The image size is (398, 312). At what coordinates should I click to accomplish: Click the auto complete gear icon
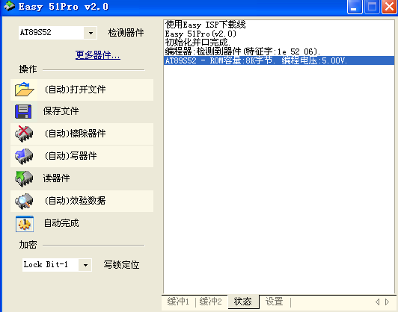(25, 224)
